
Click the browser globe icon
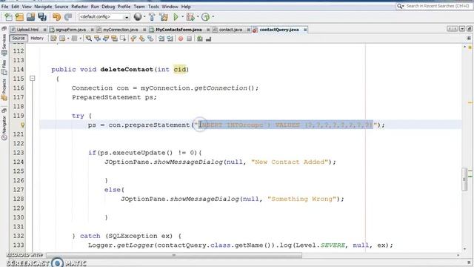tap(138, 17)
